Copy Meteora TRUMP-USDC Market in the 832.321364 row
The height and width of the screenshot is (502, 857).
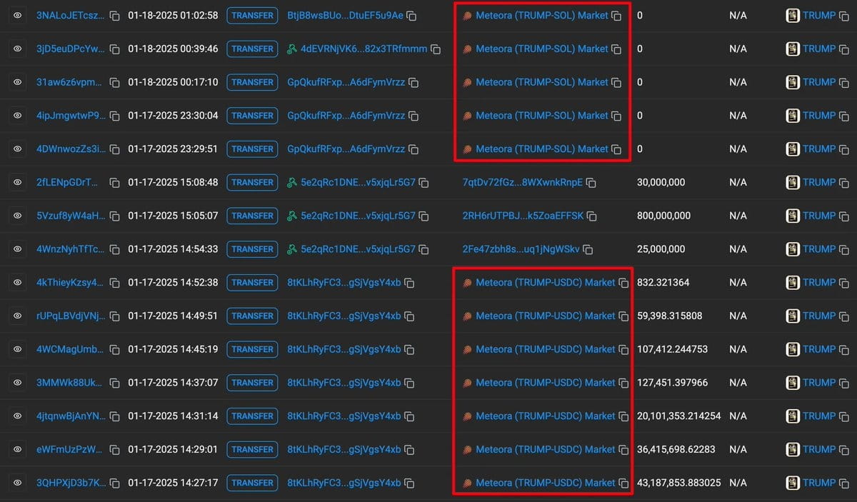(623, 283)
